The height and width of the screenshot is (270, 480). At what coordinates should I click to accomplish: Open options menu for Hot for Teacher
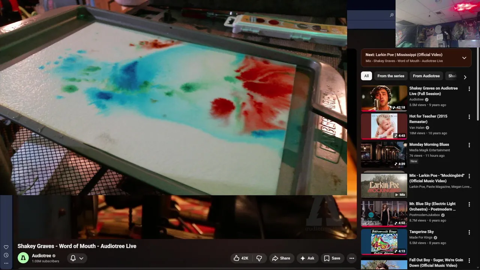(469, 117)
